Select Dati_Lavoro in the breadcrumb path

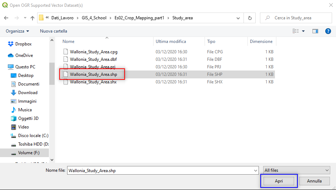[x=62, y=18]
